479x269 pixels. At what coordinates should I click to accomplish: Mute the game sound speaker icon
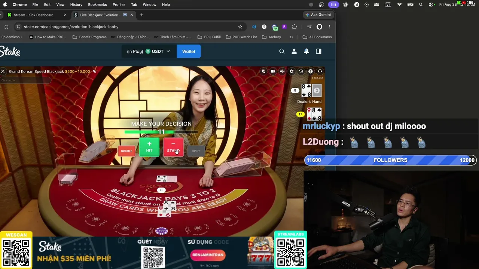point(282,71)
